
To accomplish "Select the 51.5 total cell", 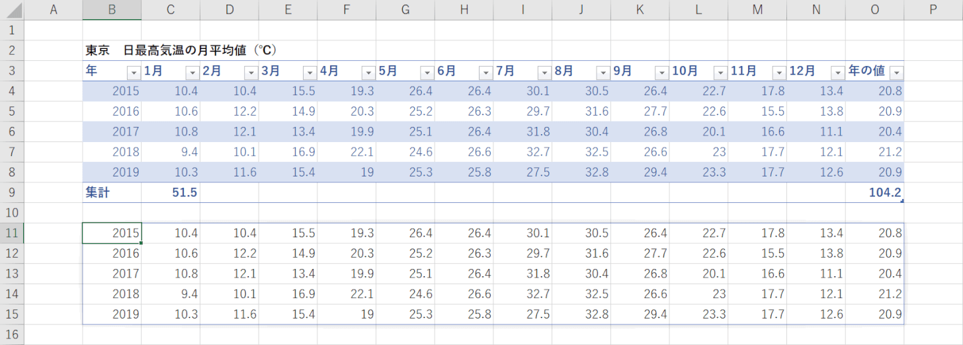I will (171, 193).
